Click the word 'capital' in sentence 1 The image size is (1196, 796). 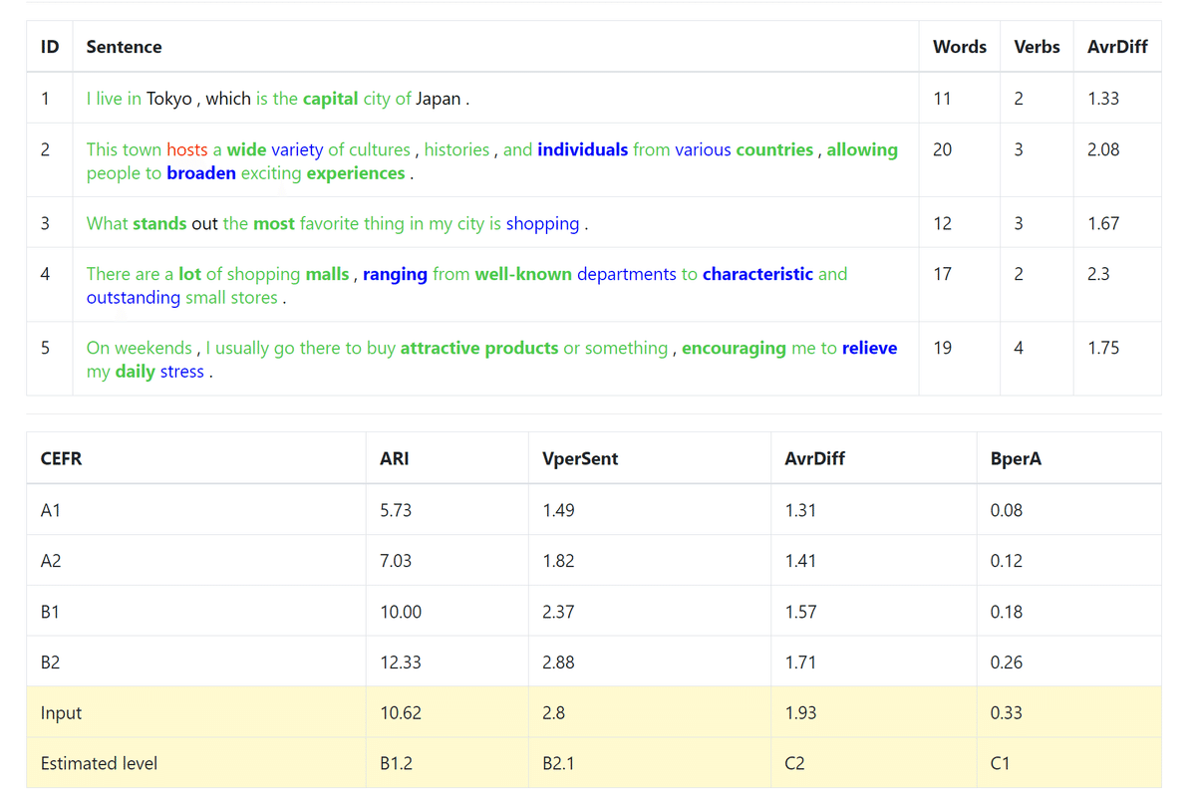[331, 99]
